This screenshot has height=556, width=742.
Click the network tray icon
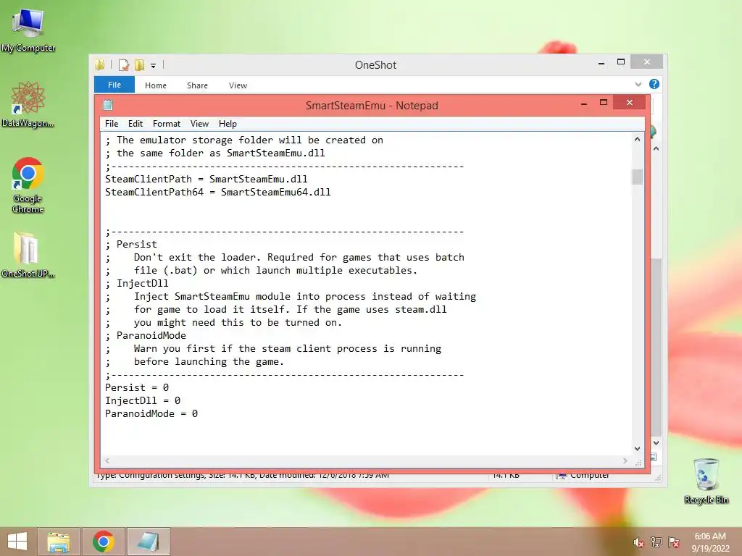tap(656, 542)
